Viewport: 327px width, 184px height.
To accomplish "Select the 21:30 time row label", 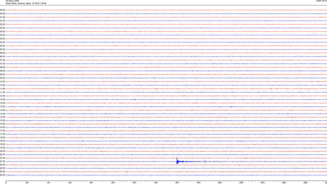I will pos(2,162).
